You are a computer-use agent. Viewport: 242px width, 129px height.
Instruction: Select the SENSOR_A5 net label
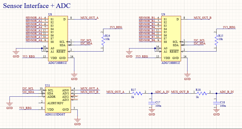34,31
